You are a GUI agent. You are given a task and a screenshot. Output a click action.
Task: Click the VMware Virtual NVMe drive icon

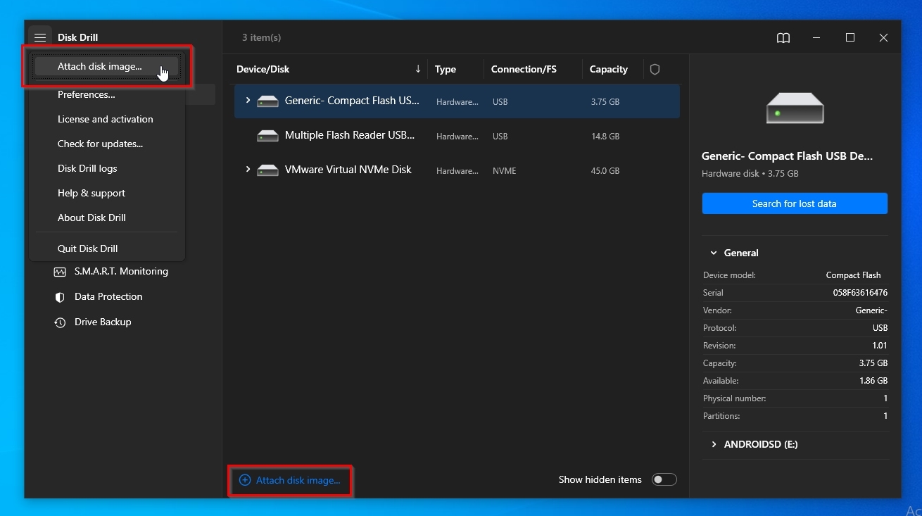point(267,170)
